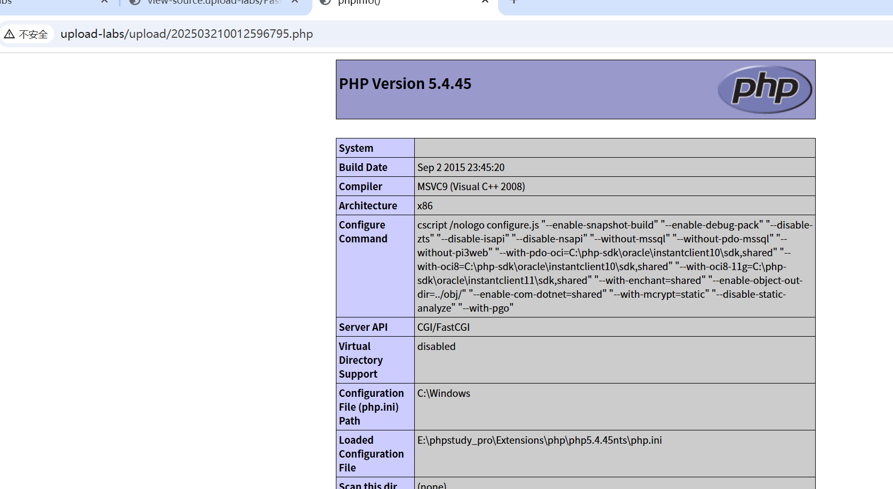
Task: Click the "Virtual Directory Support" label
Action: tap(361, 360)
